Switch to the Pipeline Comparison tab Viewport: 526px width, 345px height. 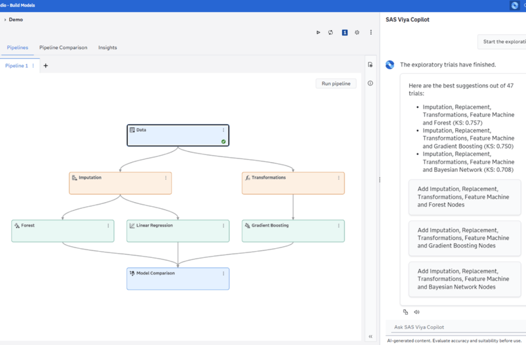[x=63, y=48]
